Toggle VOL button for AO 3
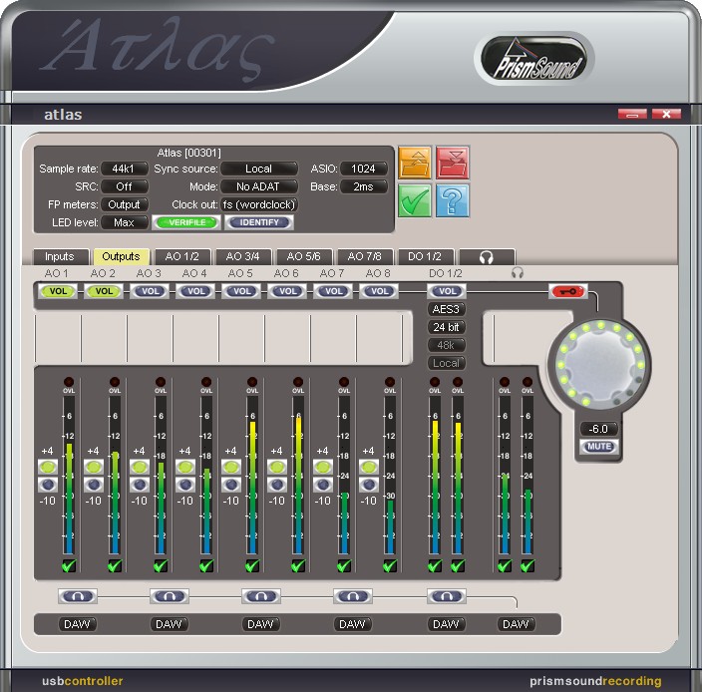The height and width of the screenshot is (692, 702). (150, 291)
